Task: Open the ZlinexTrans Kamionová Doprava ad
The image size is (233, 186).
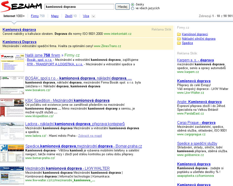Action: [x=19, y=42]
